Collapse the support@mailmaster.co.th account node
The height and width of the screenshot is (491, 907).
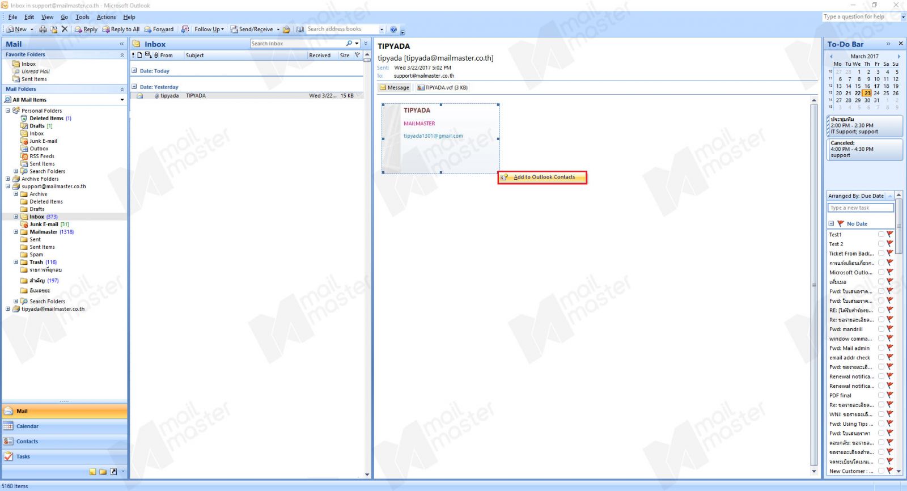tap(8, 187)
